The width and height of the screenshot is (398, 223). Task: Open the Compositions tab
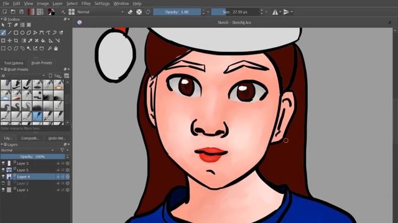pyautogui.click(x=30, y=138)
